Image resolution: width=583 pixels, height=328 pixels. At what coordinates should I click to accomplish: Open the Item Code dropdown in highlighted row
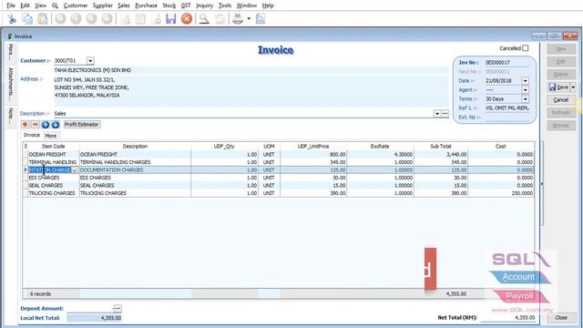click(x=75, y=170)
